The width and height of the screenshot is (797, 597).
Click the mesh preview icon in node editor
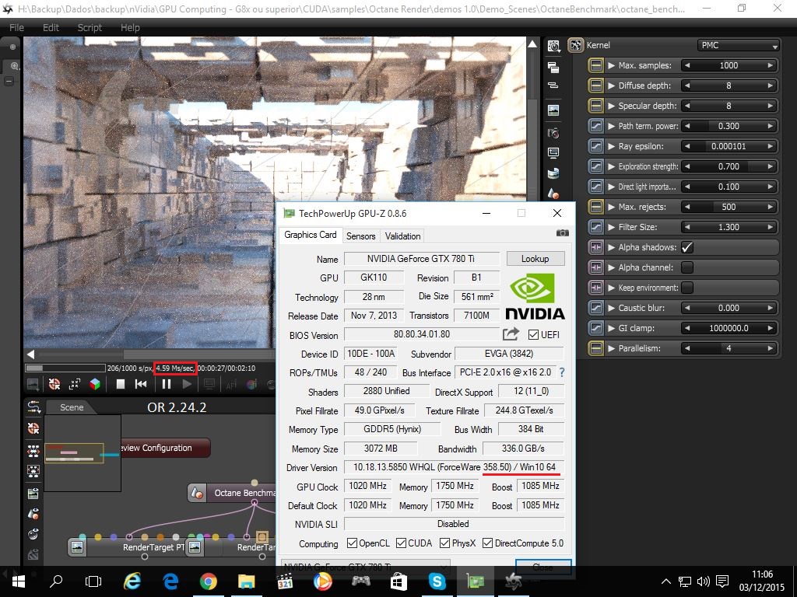[x=33, y=514]
